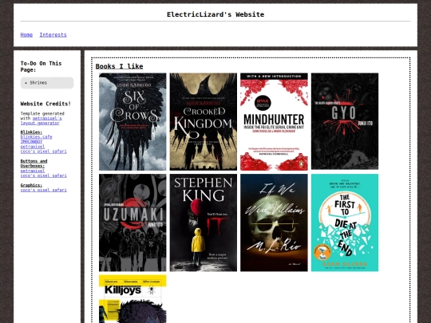
Task: Click the Gyo book cover by Junji Ito
Action: point(345,121)
